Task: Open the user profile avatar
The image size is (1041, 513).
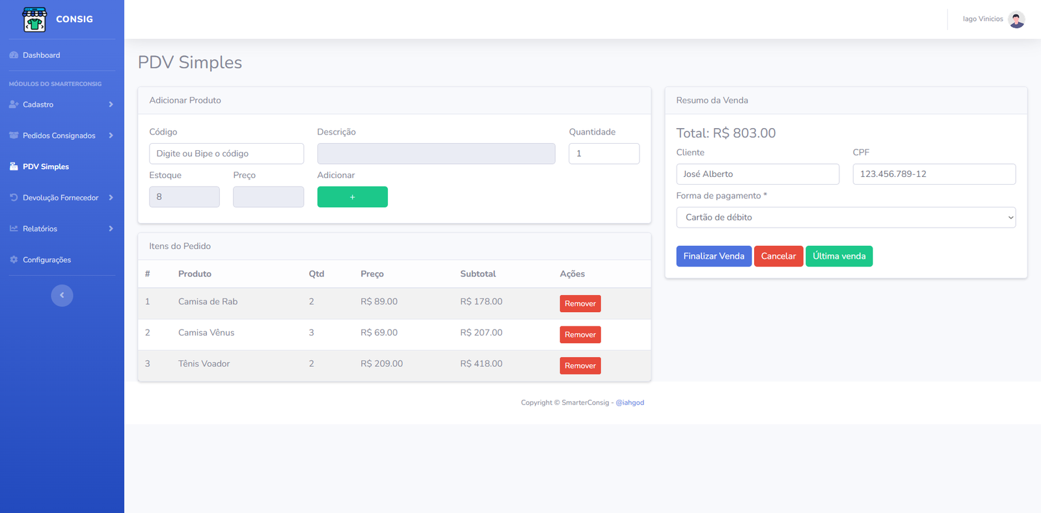Action: [x=1016, y=20]
